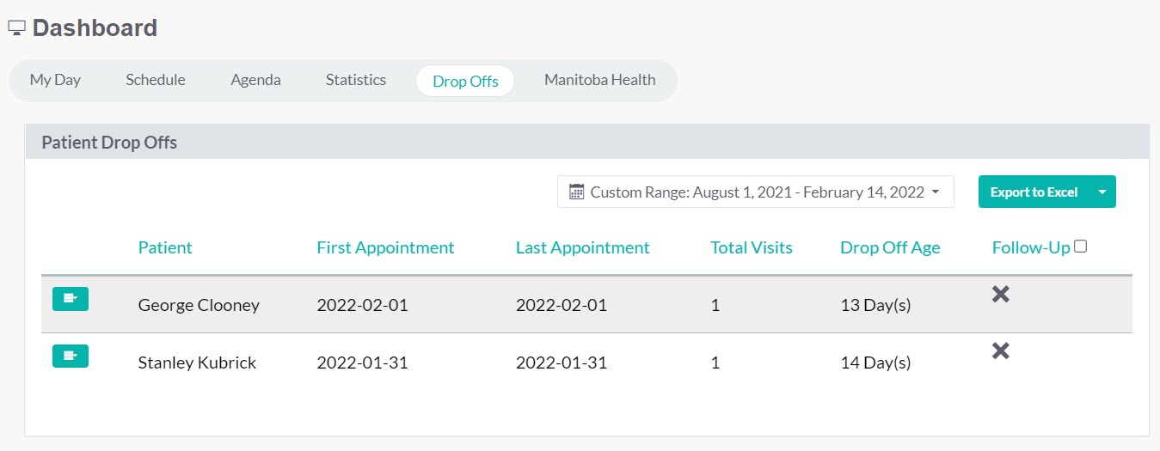Image resolution: width=1160 pixels, height=451 pixels.
Task: Open the Custom Range date dropdown
Action: 755,192
